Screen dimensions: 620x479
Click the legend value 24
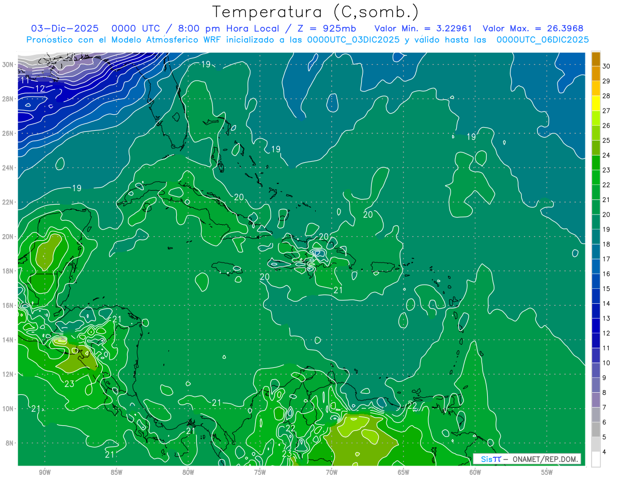pyautogui.click(x=607, y=155)
